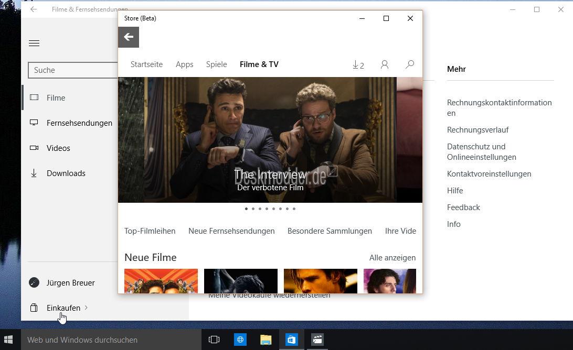Open Task View in the taskbar
Image resolution: width=573 pixels, height=350 pixels.
[214, 340]
